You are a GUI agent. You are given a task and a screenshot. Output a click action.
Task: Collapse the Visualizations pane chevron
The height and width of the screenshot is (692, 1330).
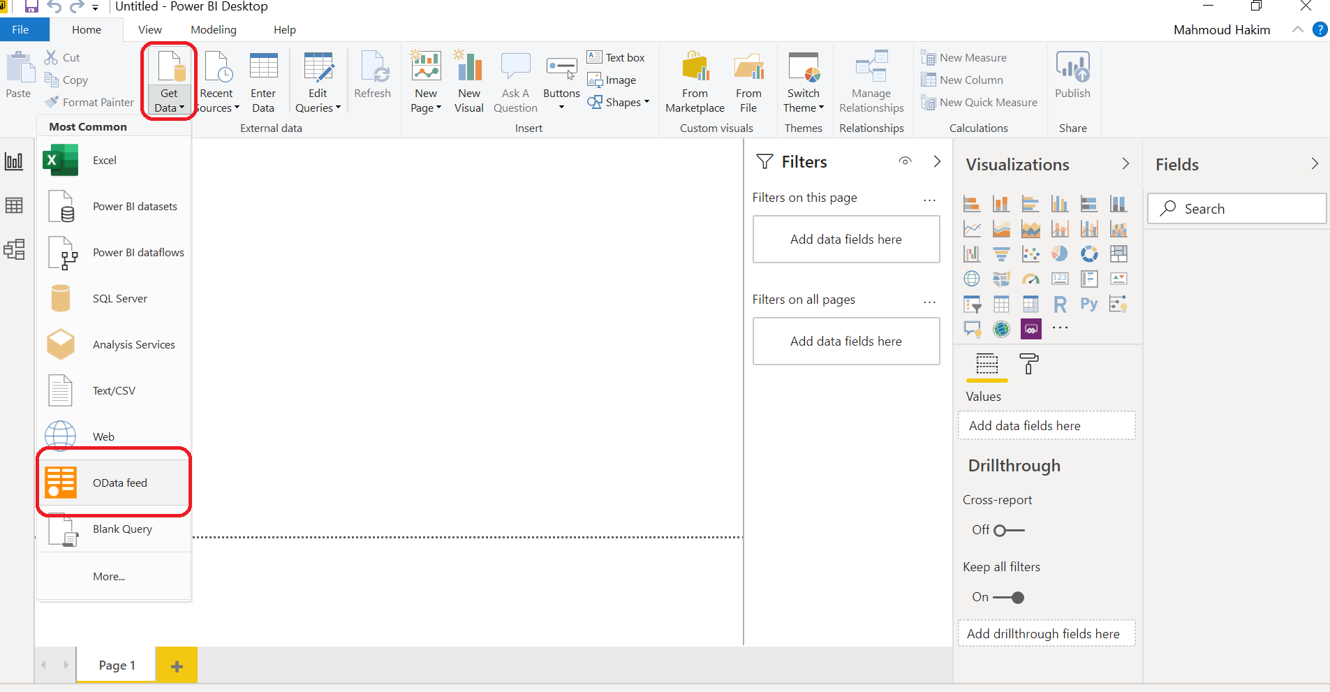click(1125, 163)
